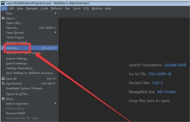Viewport: 190px width, 122px height.
Task: Expand the New submenu arrow
Action: pyautogui.click(x=55, y=13)
